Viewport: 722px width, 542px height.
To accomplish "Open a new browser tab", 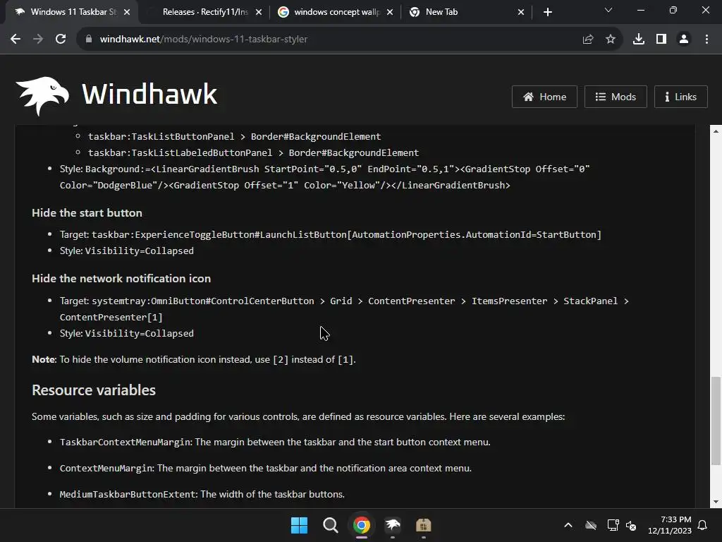I will point(547,12).
